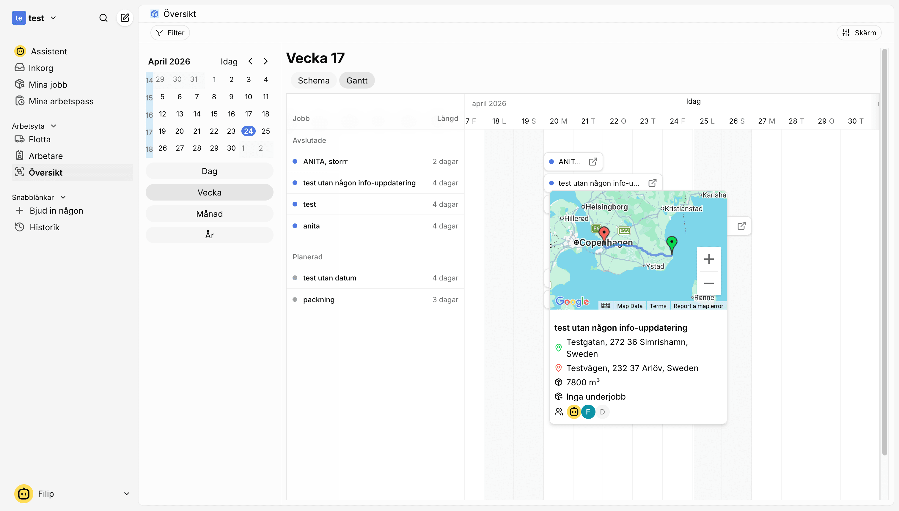Click the Idag marker on timeline

693,101
